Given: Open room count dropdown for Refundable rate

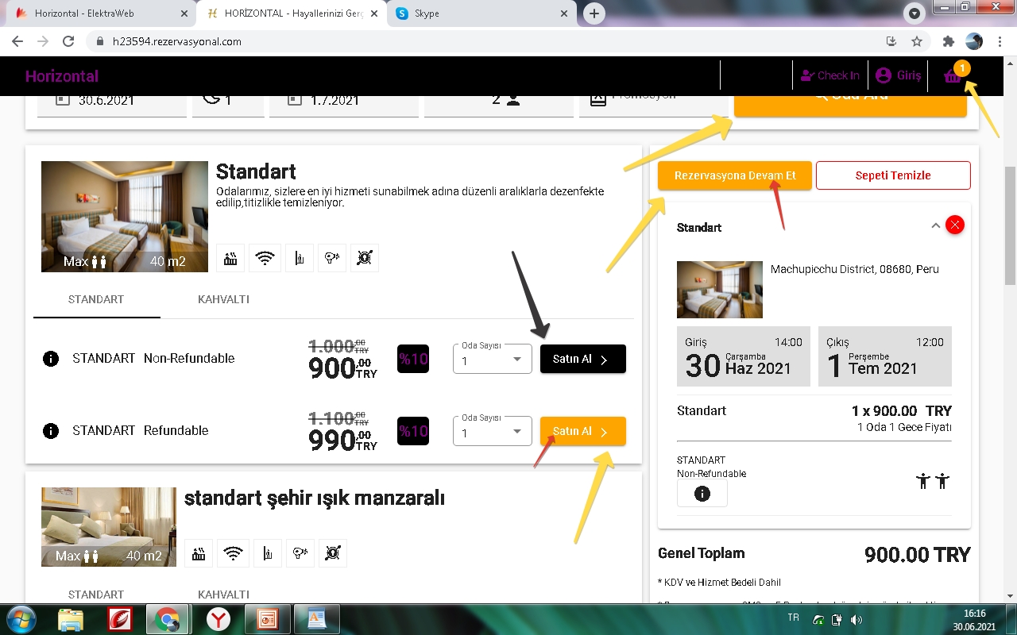Looking at the screenshot, I should tap(493, 432).
